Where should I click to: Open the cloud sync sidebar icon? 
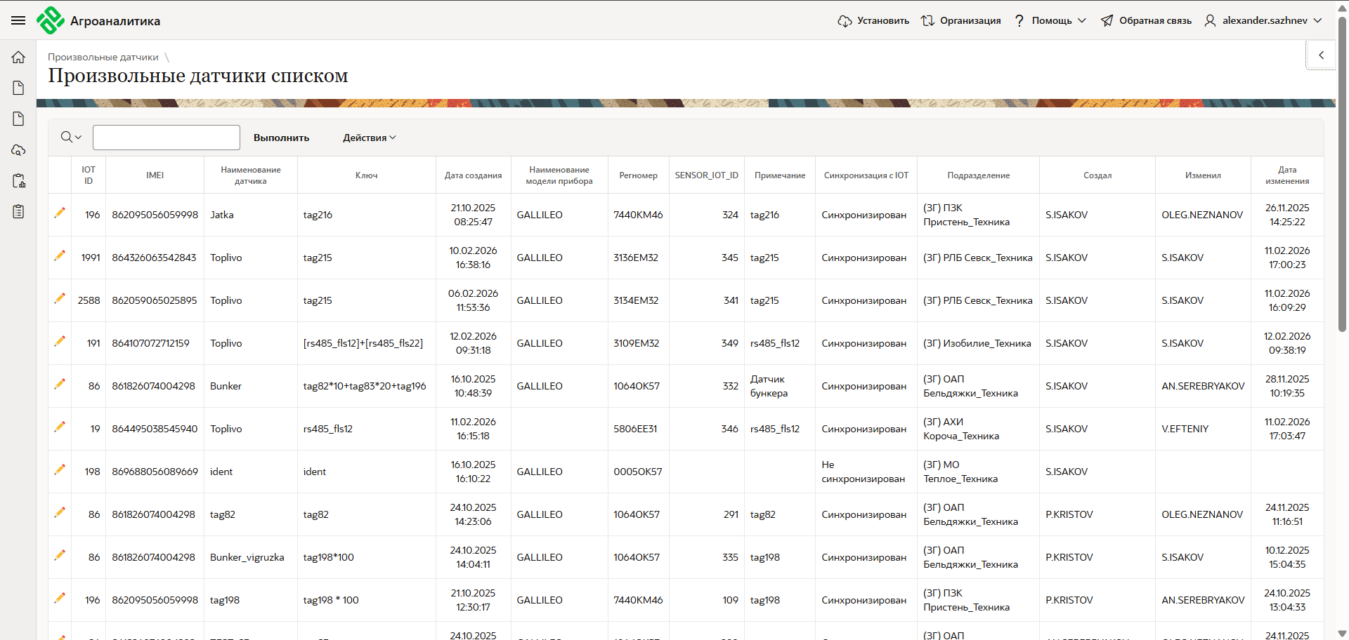point(18,150)
